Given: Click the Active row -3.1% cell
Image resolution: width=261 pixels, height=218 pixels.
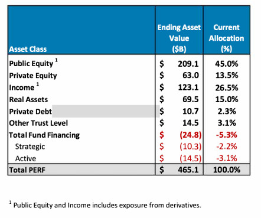Looking at the screenshot, I should pyautogui.click(x=227, y=158).
